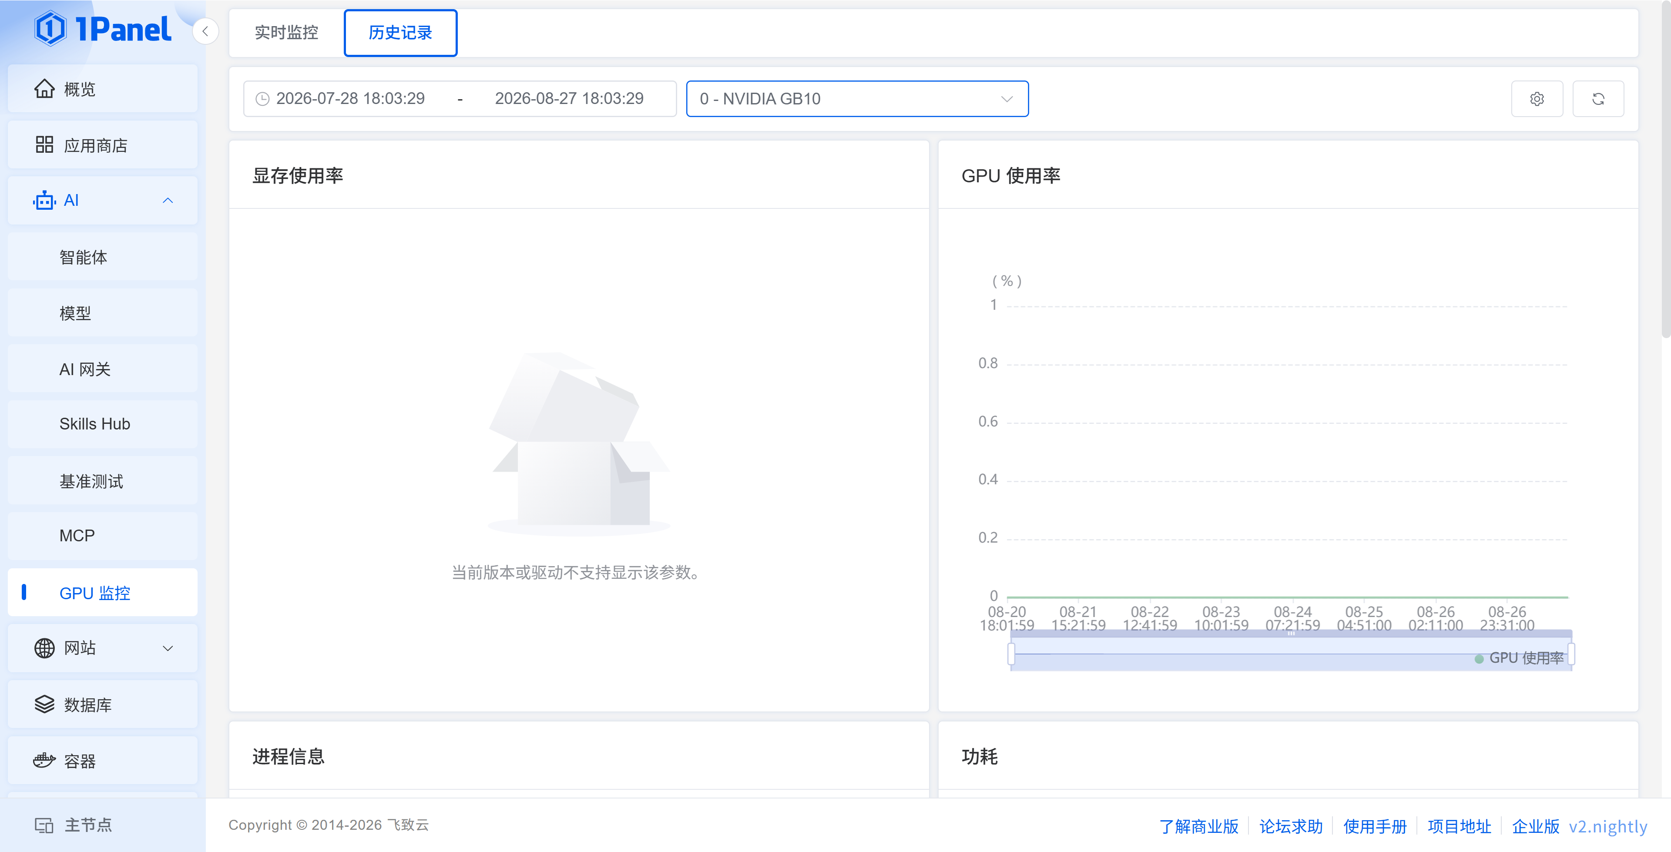This screenshot has width=1671, height=852.
Task: Collapse the sidebar with the arrow button
Action: click(x=205, y=31)
